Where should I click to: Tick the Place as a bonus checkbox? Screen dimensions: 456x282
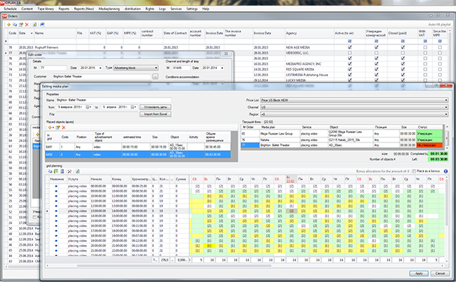[x=414, y=171]
